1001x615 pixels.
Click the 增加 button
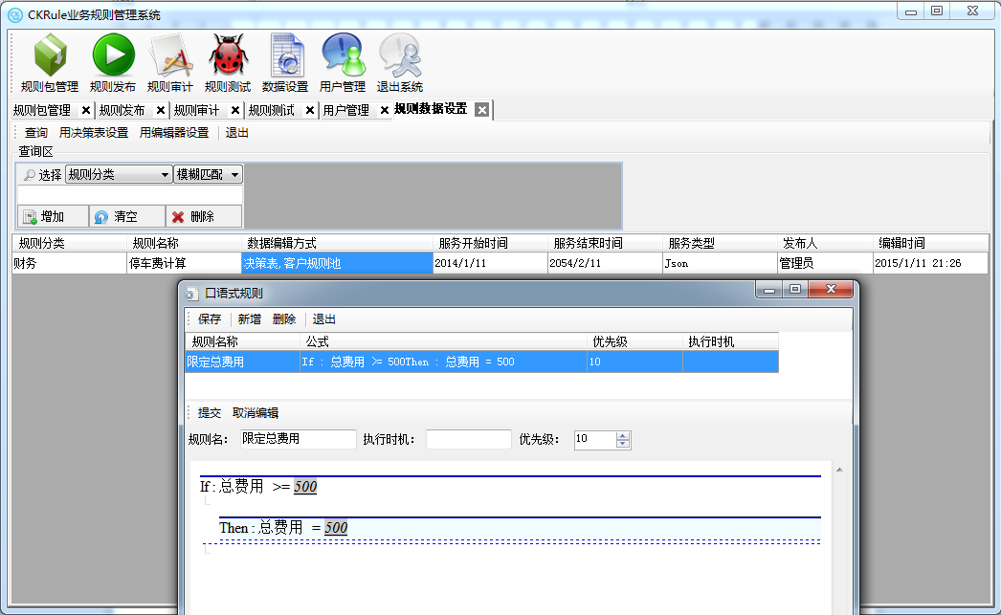tap(53, 217)
